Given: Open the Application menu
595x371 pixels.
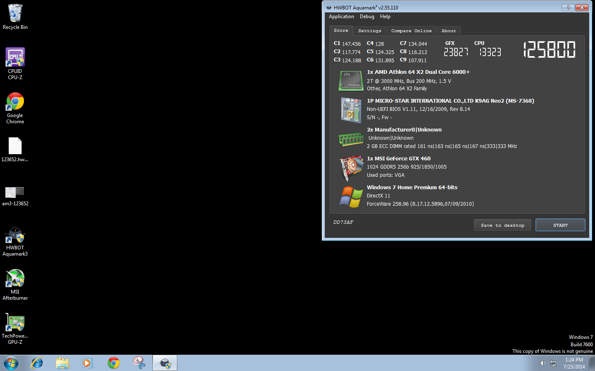Looking at the screenshot, I should pyautogui.click(x=341, y=16).
